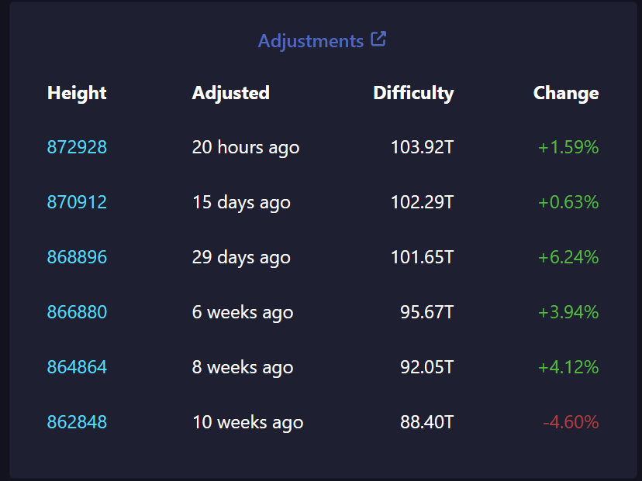642x481 pixels.
Task: Open block height 870912
Action: 77,202
